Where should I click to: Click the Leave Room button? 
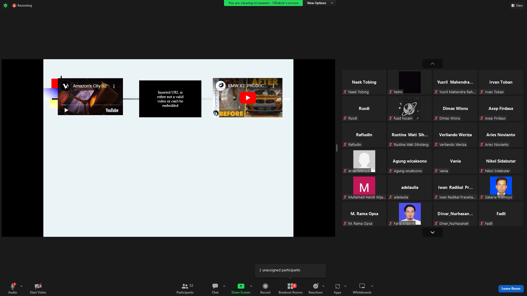[x=511, y=289]
